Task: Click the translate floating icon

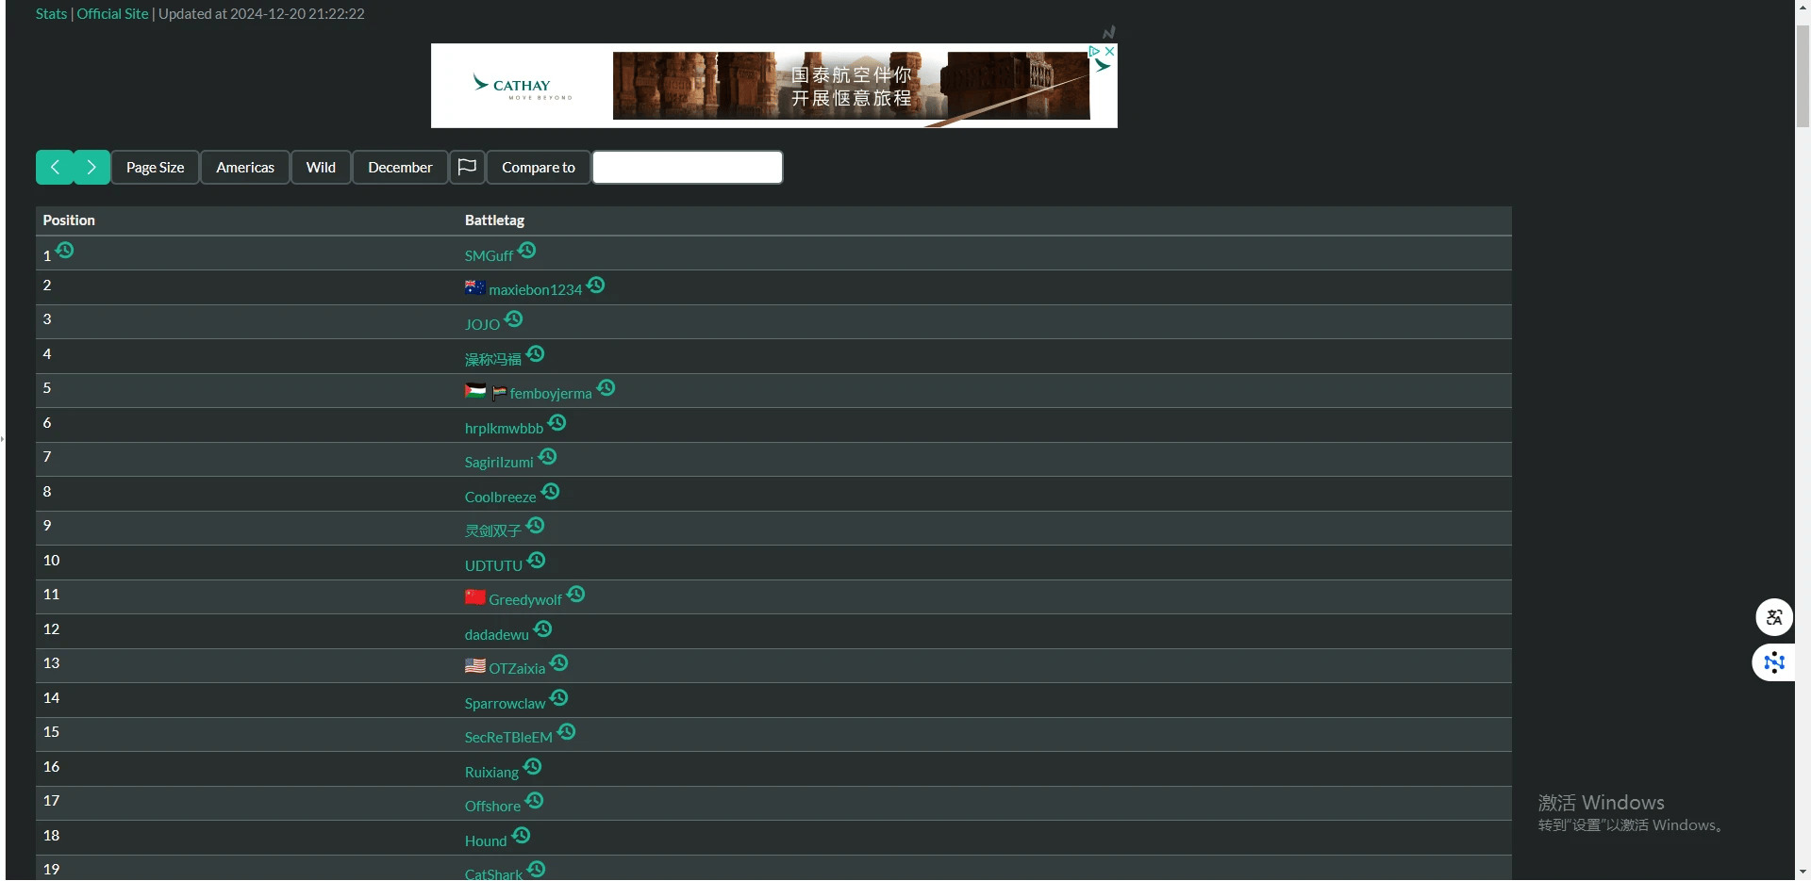Action: click(1773, 618)
